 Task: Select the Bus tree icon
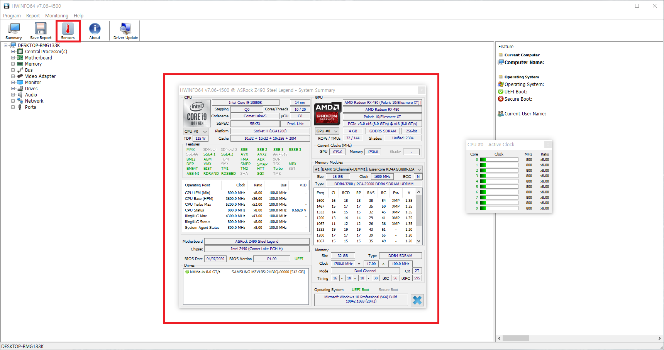click(20, 70)
